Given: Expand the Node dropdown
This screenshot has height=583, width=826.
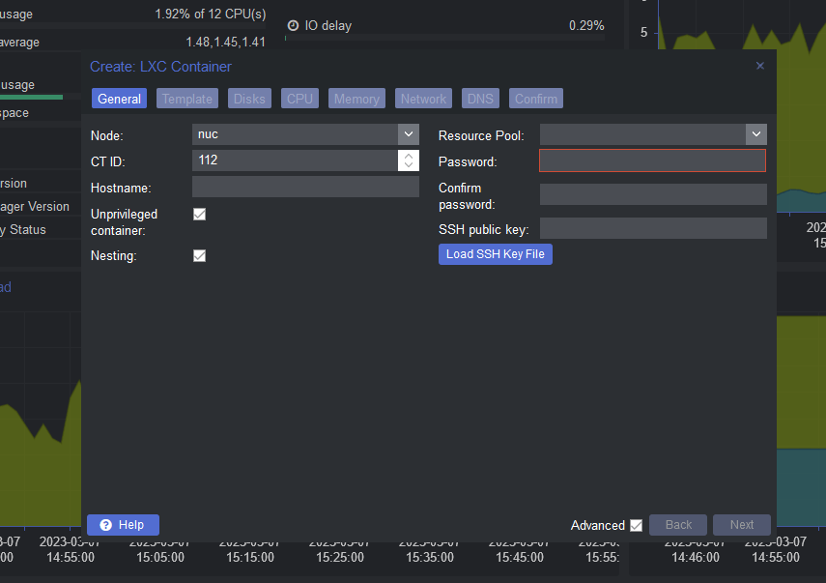Looking at the screenshot, I should click(x=409, y=134).
